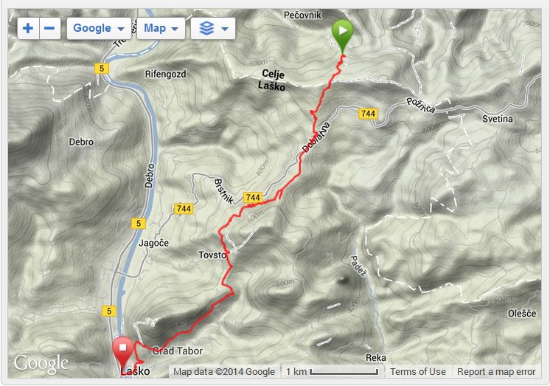The width and height of the screenshot is (550, 386).
Task: Click the Map data ©2014 Google text
Action: coord(224,371)
